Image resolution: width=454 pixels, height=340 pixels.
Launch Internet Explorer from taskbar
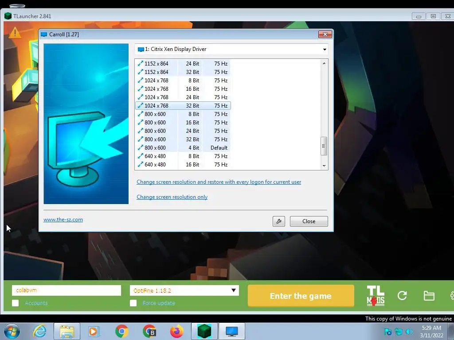[x=39, y=331]
